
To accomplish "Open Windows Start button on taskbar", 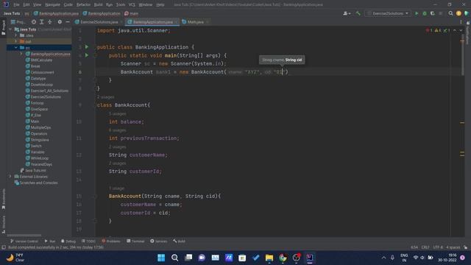I will tap(161, 258).
